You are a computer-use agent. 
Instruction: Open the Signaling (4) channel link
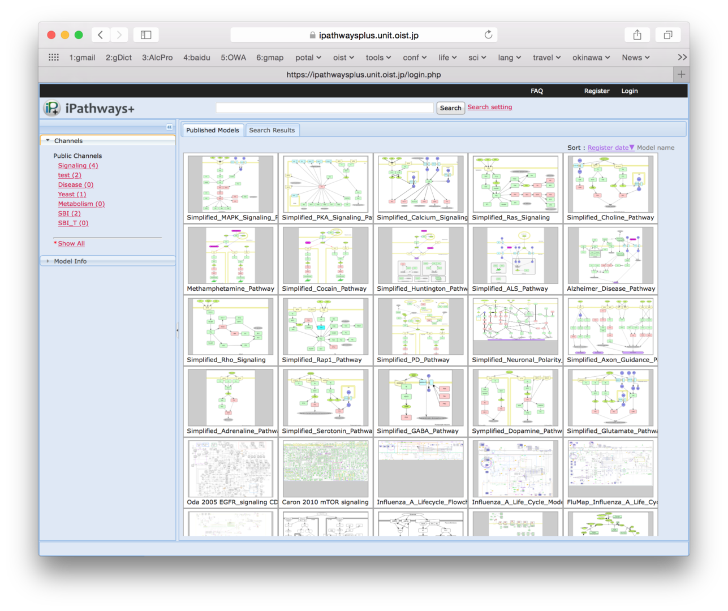pyautogui.click(x=78, y=166)
